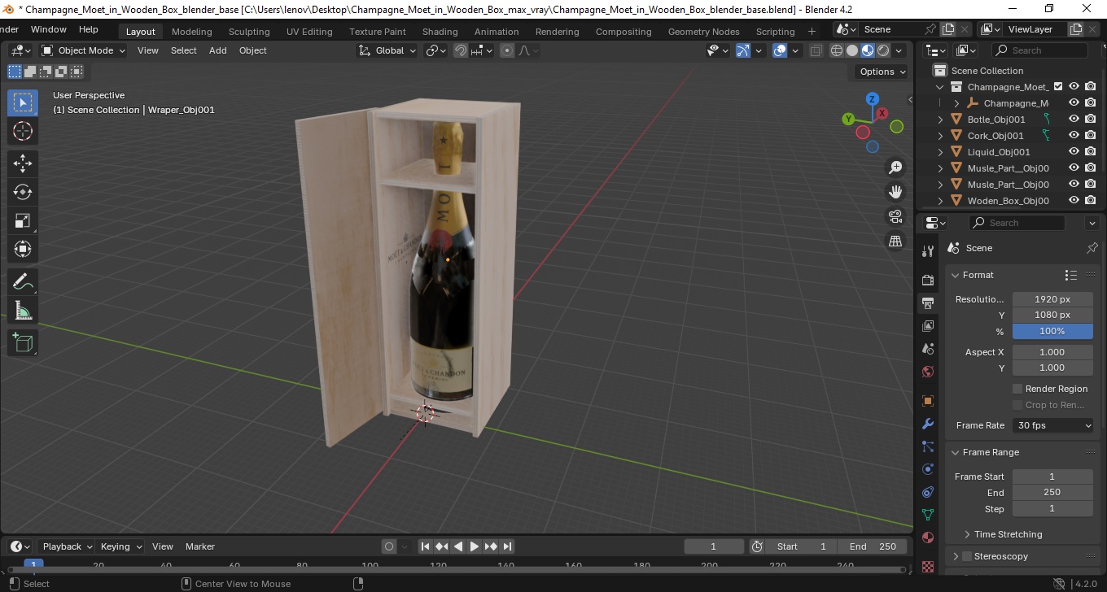This screenshot has height=592, width=1107.
Task: Toggle viewport overlays
Action: (x=780, y=50)
